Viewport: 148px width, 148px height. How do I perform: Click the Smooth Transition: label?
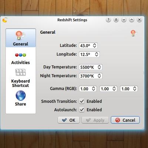pos(59,101)
